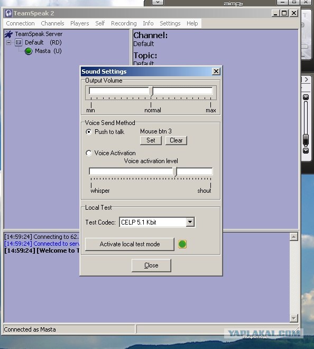
Task: Click the Voice activation level slider handle
Action: pyautogui.click(x=175, y=172)
